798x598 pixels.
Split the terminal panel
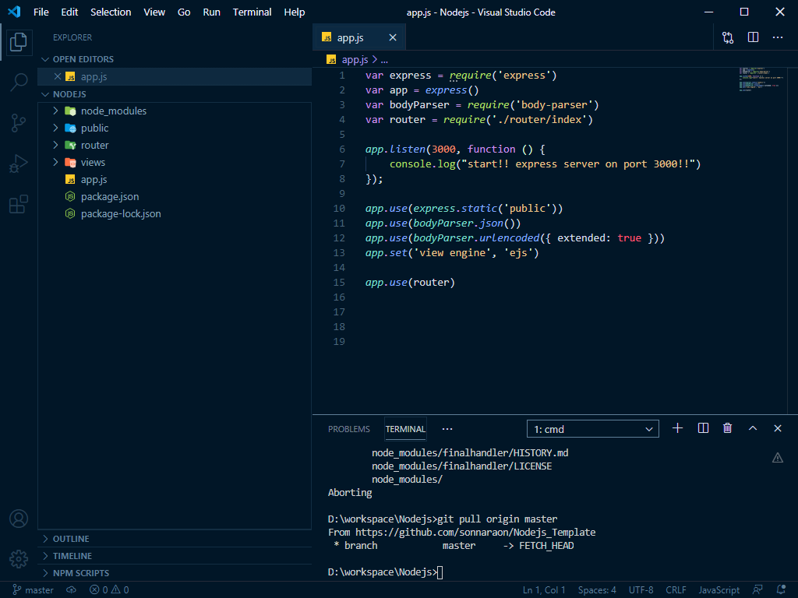point(703,429)
